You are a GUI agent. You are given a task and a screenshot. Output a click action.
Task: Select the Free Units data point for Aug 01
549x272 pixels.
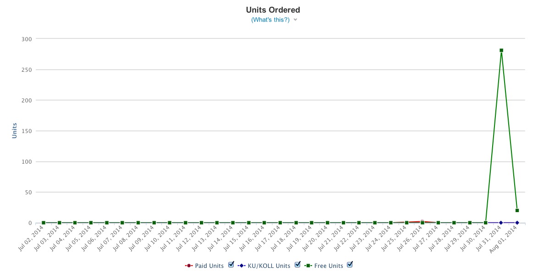pos(517,210)
